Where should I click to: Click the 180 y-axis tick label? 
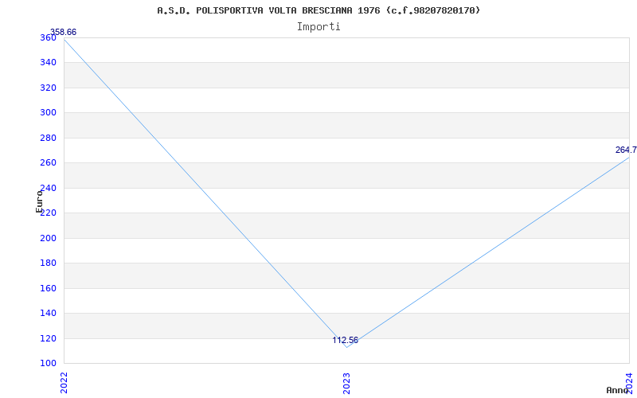(x=48, y=263)
